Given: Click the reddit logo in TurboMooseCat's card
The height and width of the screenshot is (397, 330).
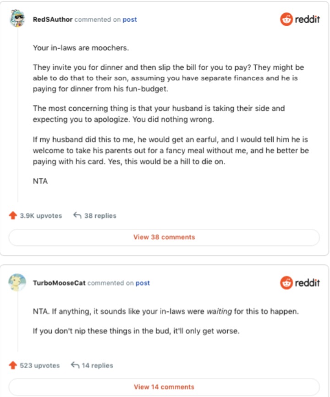Looking at the screenshot, I should coord(300,282).
